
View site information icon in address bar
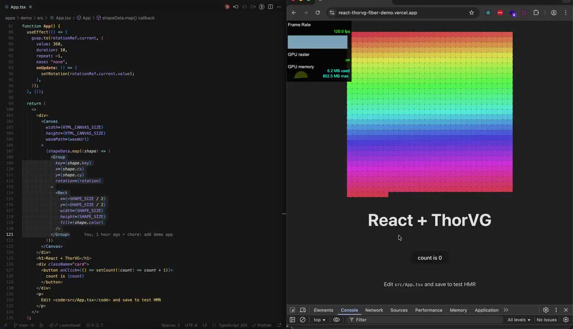coord(332,13)
